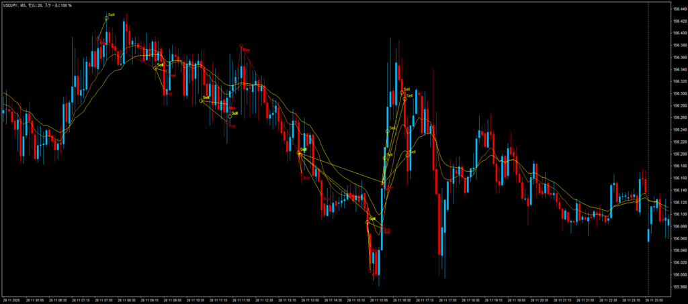Screen dimensions: 688x304
Task: Select the Buy label below the 13:55 Sell hub
Action: click(306, 178)
